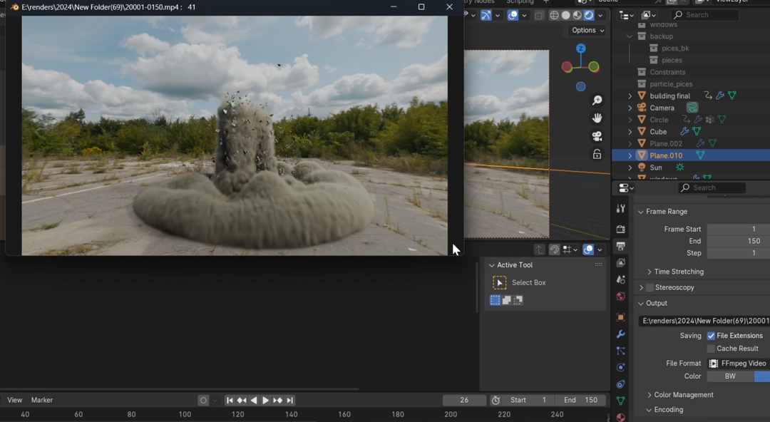Toggle the camera icon next to Camera object
The image size is (770, 422).
point(692,107)
